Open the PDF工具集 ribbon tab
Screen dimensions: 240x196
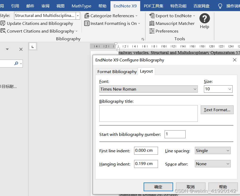point(153,6)
